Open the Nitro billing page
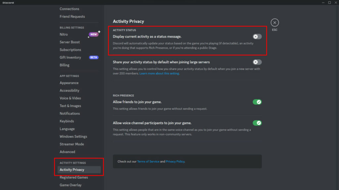This screenshot has width=339, height=190. tap(64, 34)
